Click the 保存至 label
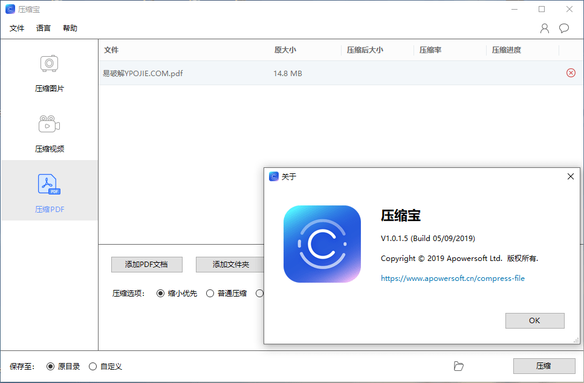Image resolution: width=584 pixels, height=383 pixels. click(22, 367)
